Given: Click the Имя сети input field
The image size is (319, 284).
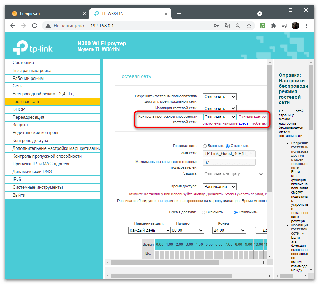Looking at the screenshot, I should (x=229, y=154).
